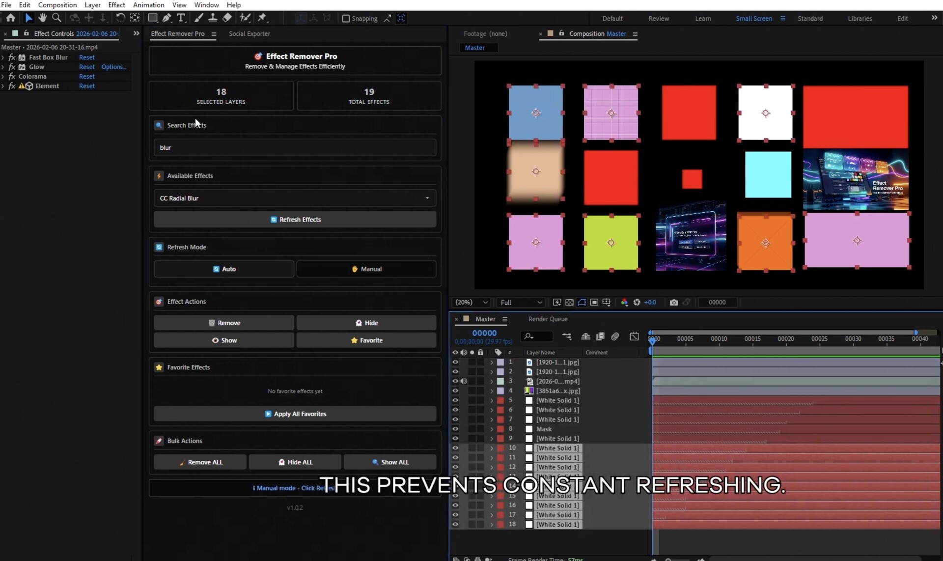The height and width of the screenshot is (561, 943).
Task: Enable the Snapping checkbox
Action: 346,19
